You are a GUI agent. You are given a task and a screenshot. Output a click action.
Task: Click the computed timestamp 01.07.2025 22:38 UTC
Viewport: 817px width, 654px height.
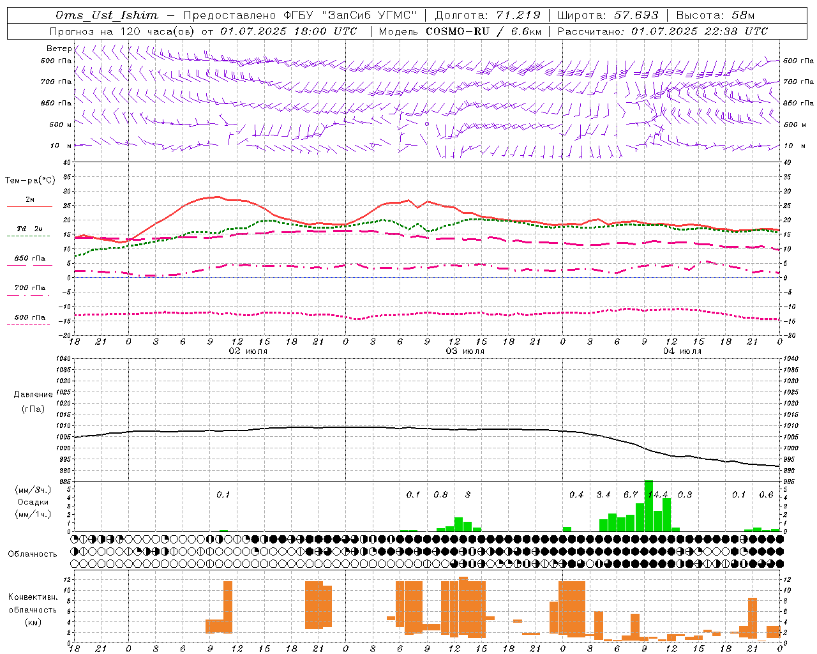(700, 31)
